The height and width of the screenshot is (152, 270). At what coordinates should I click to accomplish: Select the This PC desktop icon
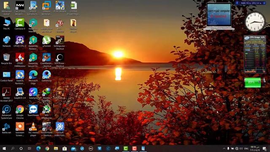coord(7,24)
